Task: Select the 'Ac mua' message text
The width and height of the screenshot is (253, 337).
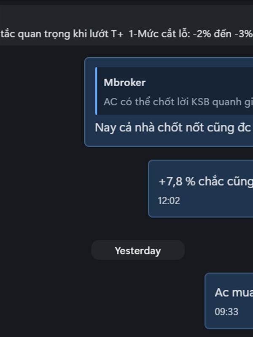Action: coord(234,293)
